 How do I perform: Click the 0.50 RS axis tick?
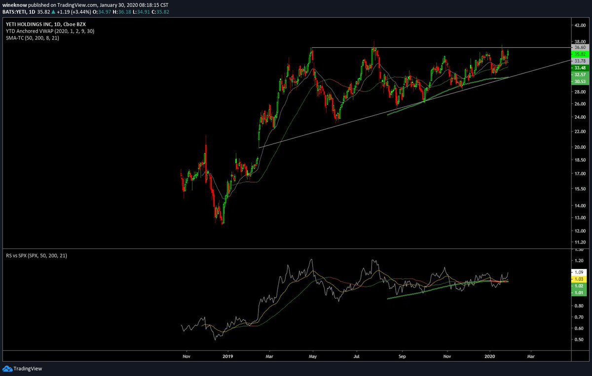click(x=579, y=340)
